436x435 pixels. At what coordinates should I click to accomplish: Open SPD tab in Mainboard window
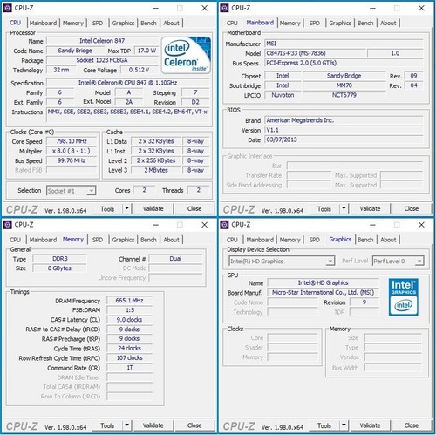315,23
